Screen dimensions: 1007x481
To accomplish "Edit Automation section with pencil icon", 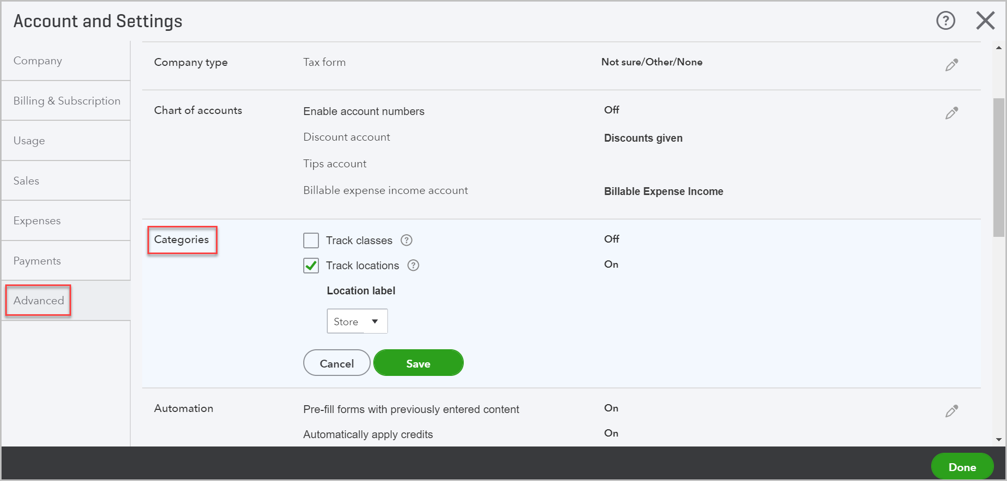I will coord(952,411).
